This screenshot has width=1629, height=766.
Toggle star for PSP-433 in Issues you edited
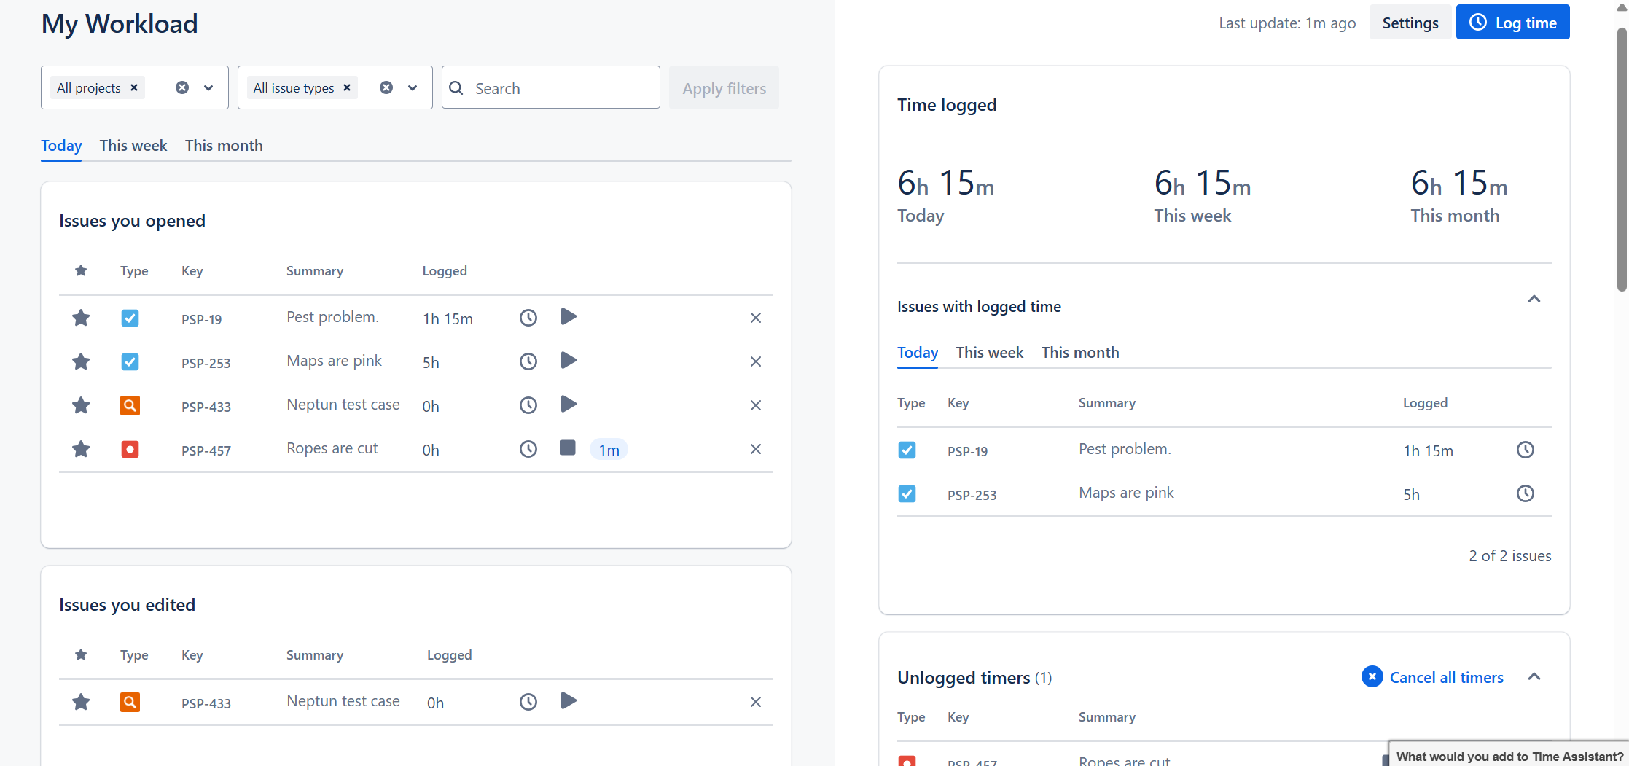pyautogui.click(x=81, y=702)
